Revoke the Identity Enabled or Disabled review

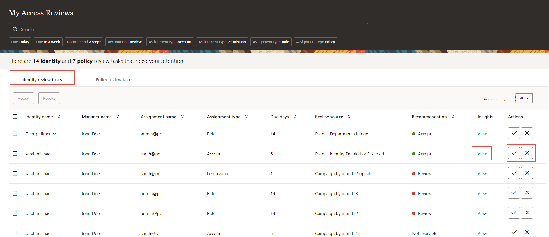coord(527,153)
